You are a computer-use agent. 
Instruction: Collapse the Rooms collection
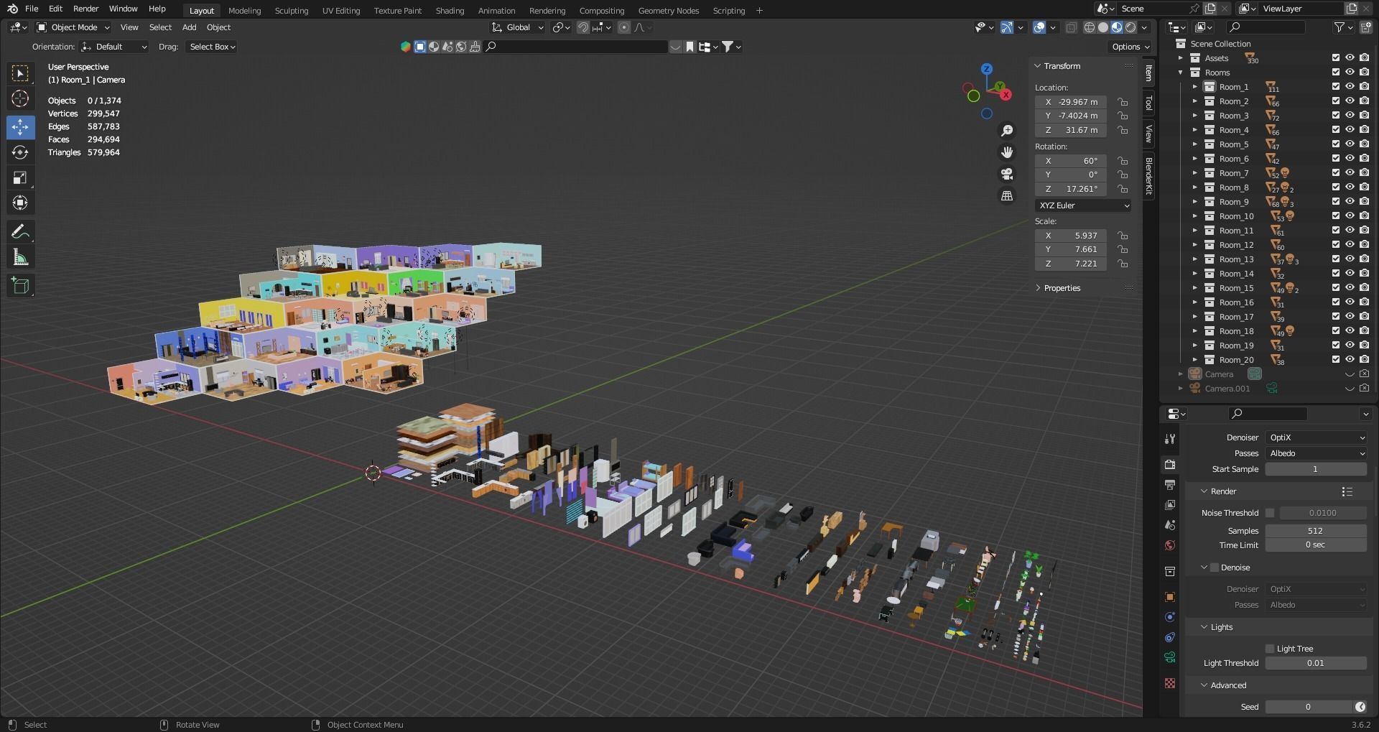pyautogui.click(x=1181, y=73)
